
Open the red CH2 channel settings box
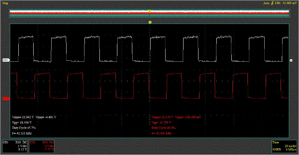[42, 147]
